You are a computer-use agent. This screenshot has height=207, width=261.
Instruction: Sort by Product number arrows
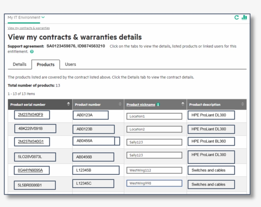[120, 104]
